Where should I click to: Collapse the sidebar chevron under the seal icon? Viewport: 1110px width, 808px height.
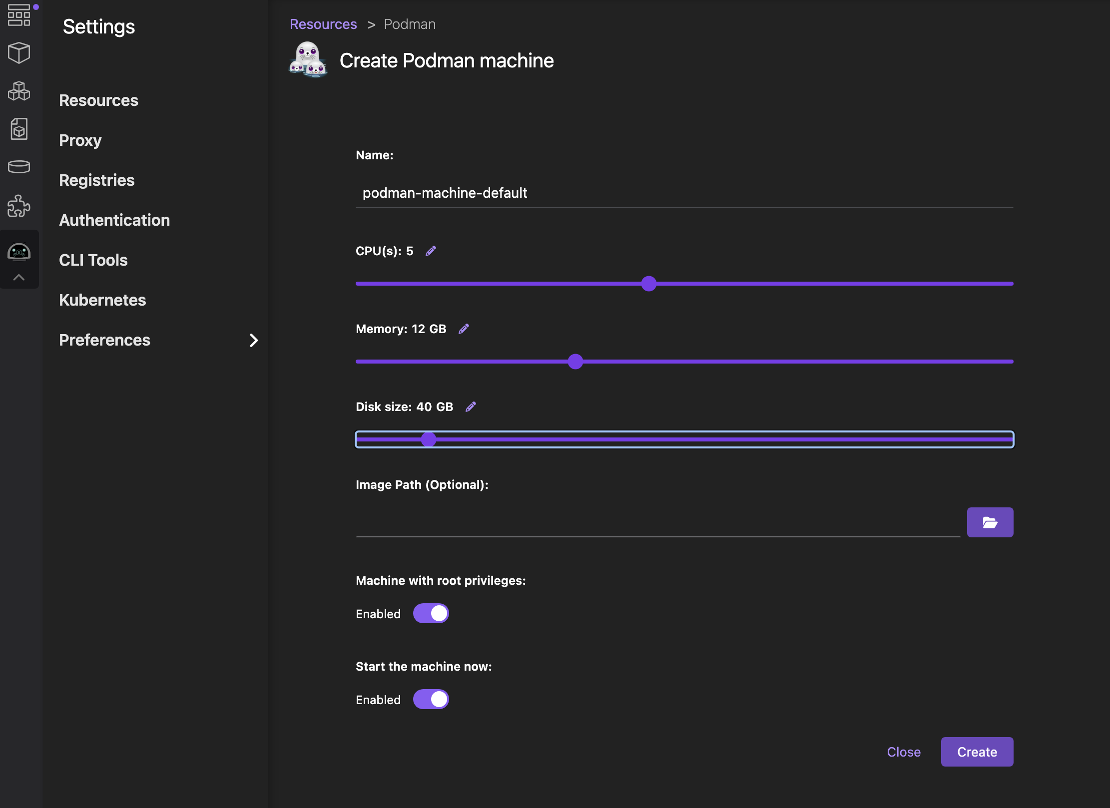19,278
